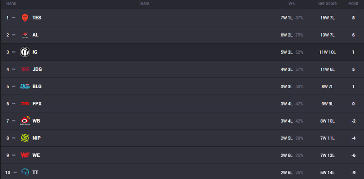Click the BLG team logo
364x179 pixels.
[25, 86]
